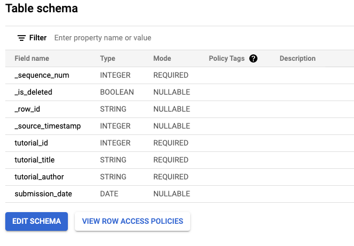This screenshot has height=246, width=354.
Task: Click the DATE type of submission_date
Action: pos(109,194)
